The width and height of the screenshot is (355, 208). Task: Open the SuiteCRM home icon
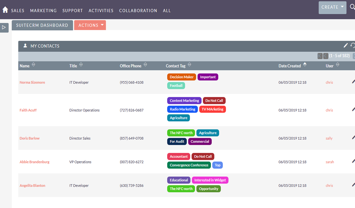(x=5, y=9)
